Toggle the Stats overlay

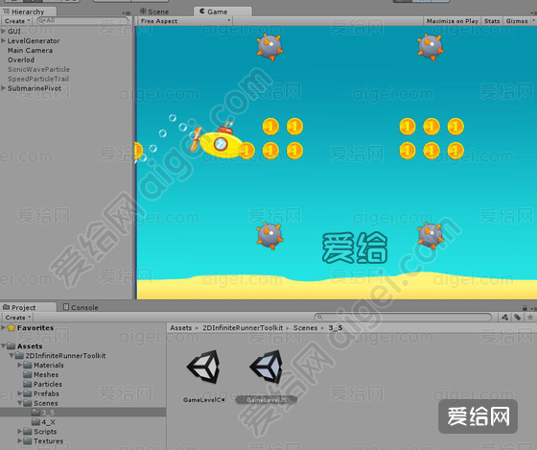492,21
